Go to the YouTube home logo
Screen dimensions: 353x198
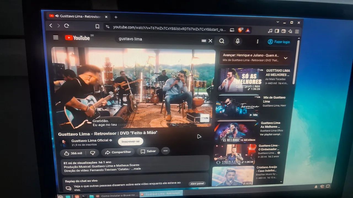tap(77, 38)
